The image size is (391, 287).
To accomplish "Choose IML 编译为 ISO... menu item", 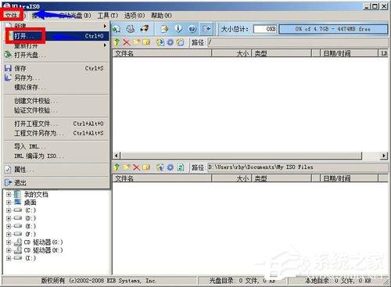I will coord(56,156).
